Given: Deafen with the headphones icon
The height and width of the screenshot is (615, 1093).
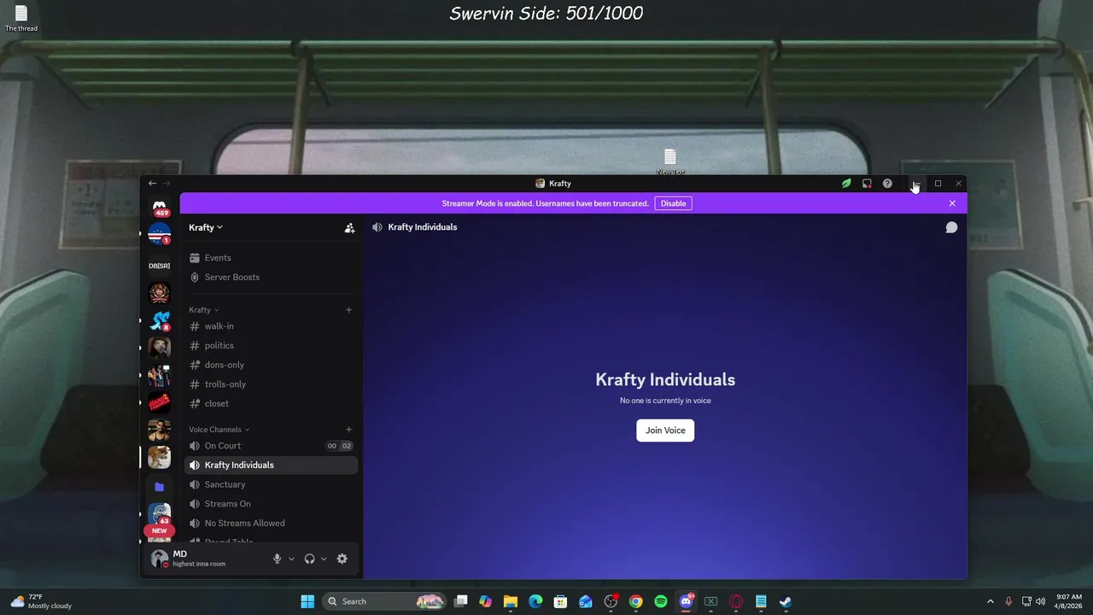Looking at the screenshot, I should pos(309,559).
